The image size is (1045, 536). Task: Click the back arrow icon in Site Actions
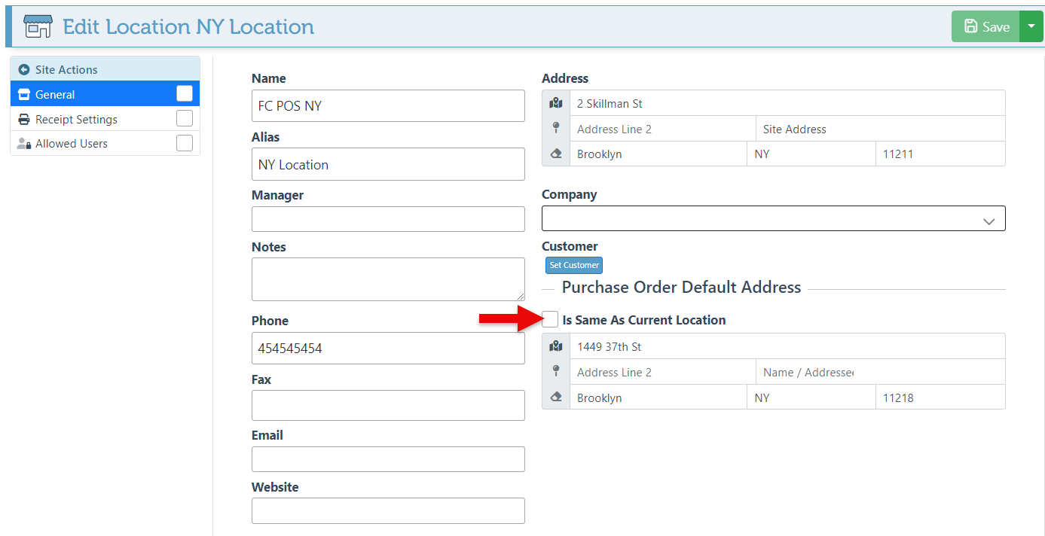[x=24, y=69]
